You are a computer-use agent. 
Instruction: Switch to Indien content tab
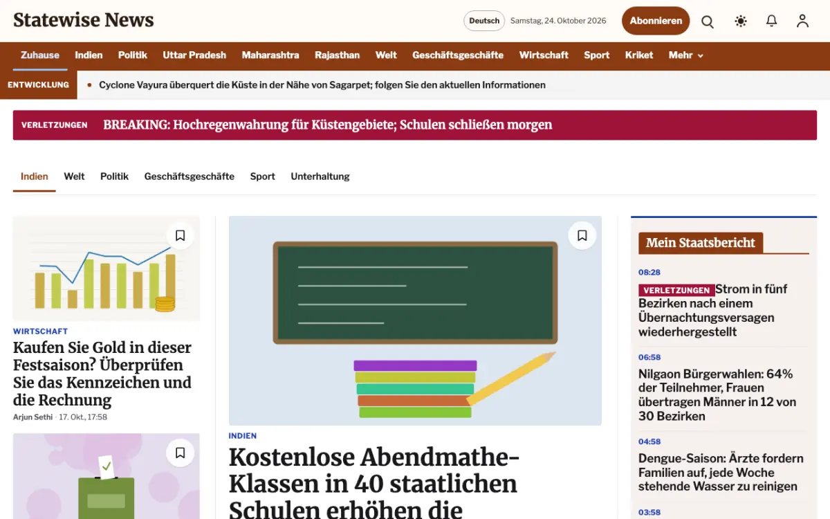[x=35, y=176]
